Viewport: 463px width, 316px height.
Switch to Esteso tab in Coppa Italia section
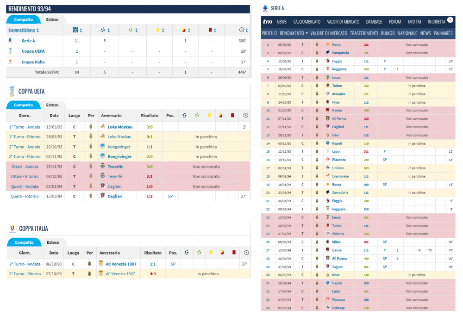pyautogui.click(x=53, y=242)
